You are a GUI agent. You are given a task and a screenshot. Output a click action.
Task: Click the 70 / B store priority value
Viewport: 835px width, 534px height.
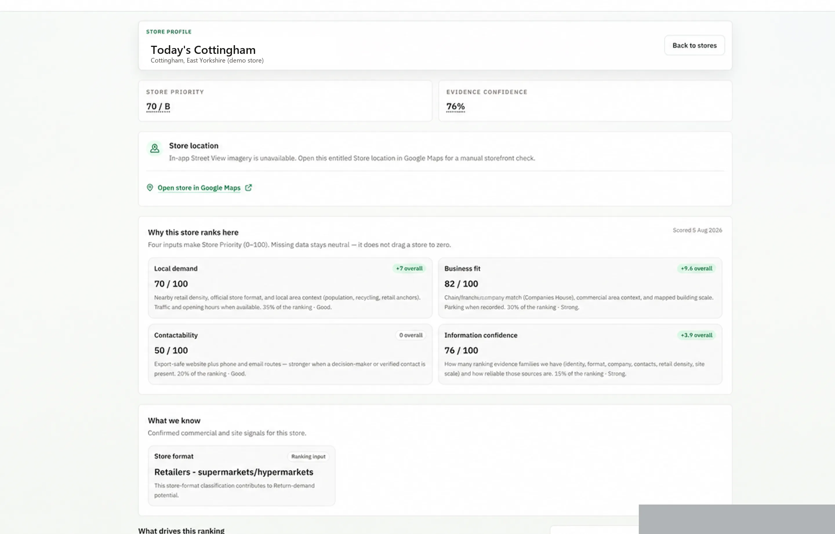coord(158,107)
